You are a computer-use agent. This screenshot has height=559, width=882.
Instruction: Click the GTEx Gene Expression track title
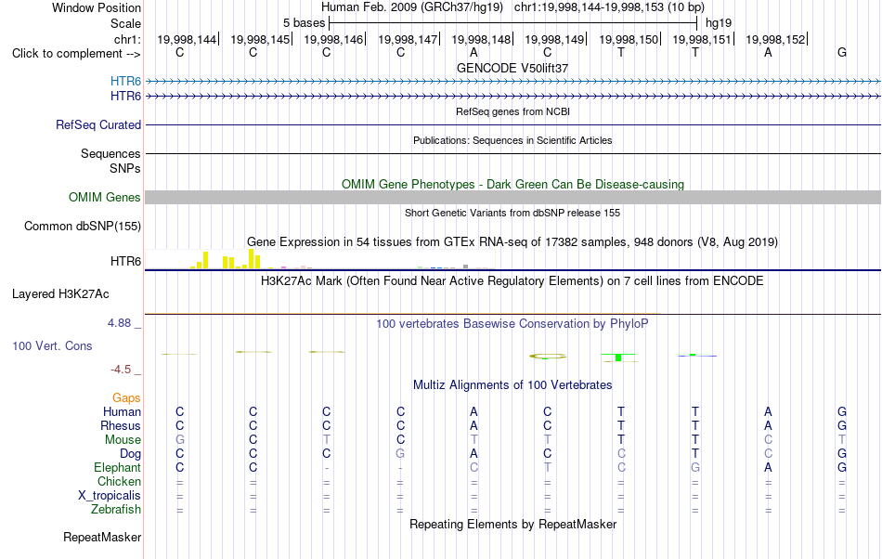[512, 241]
